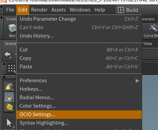Open the dotted grid pane options icon
Viewport: 158px width, 130px height.
(12, 68)
